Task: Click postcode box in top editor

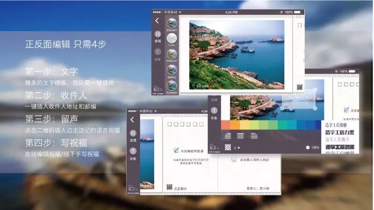Action: point(300,25)
